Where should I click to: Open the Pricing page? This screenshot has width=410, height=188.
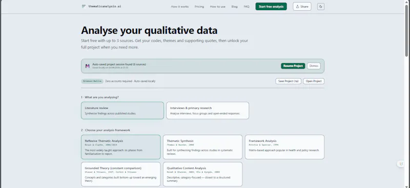click(199, 7)
